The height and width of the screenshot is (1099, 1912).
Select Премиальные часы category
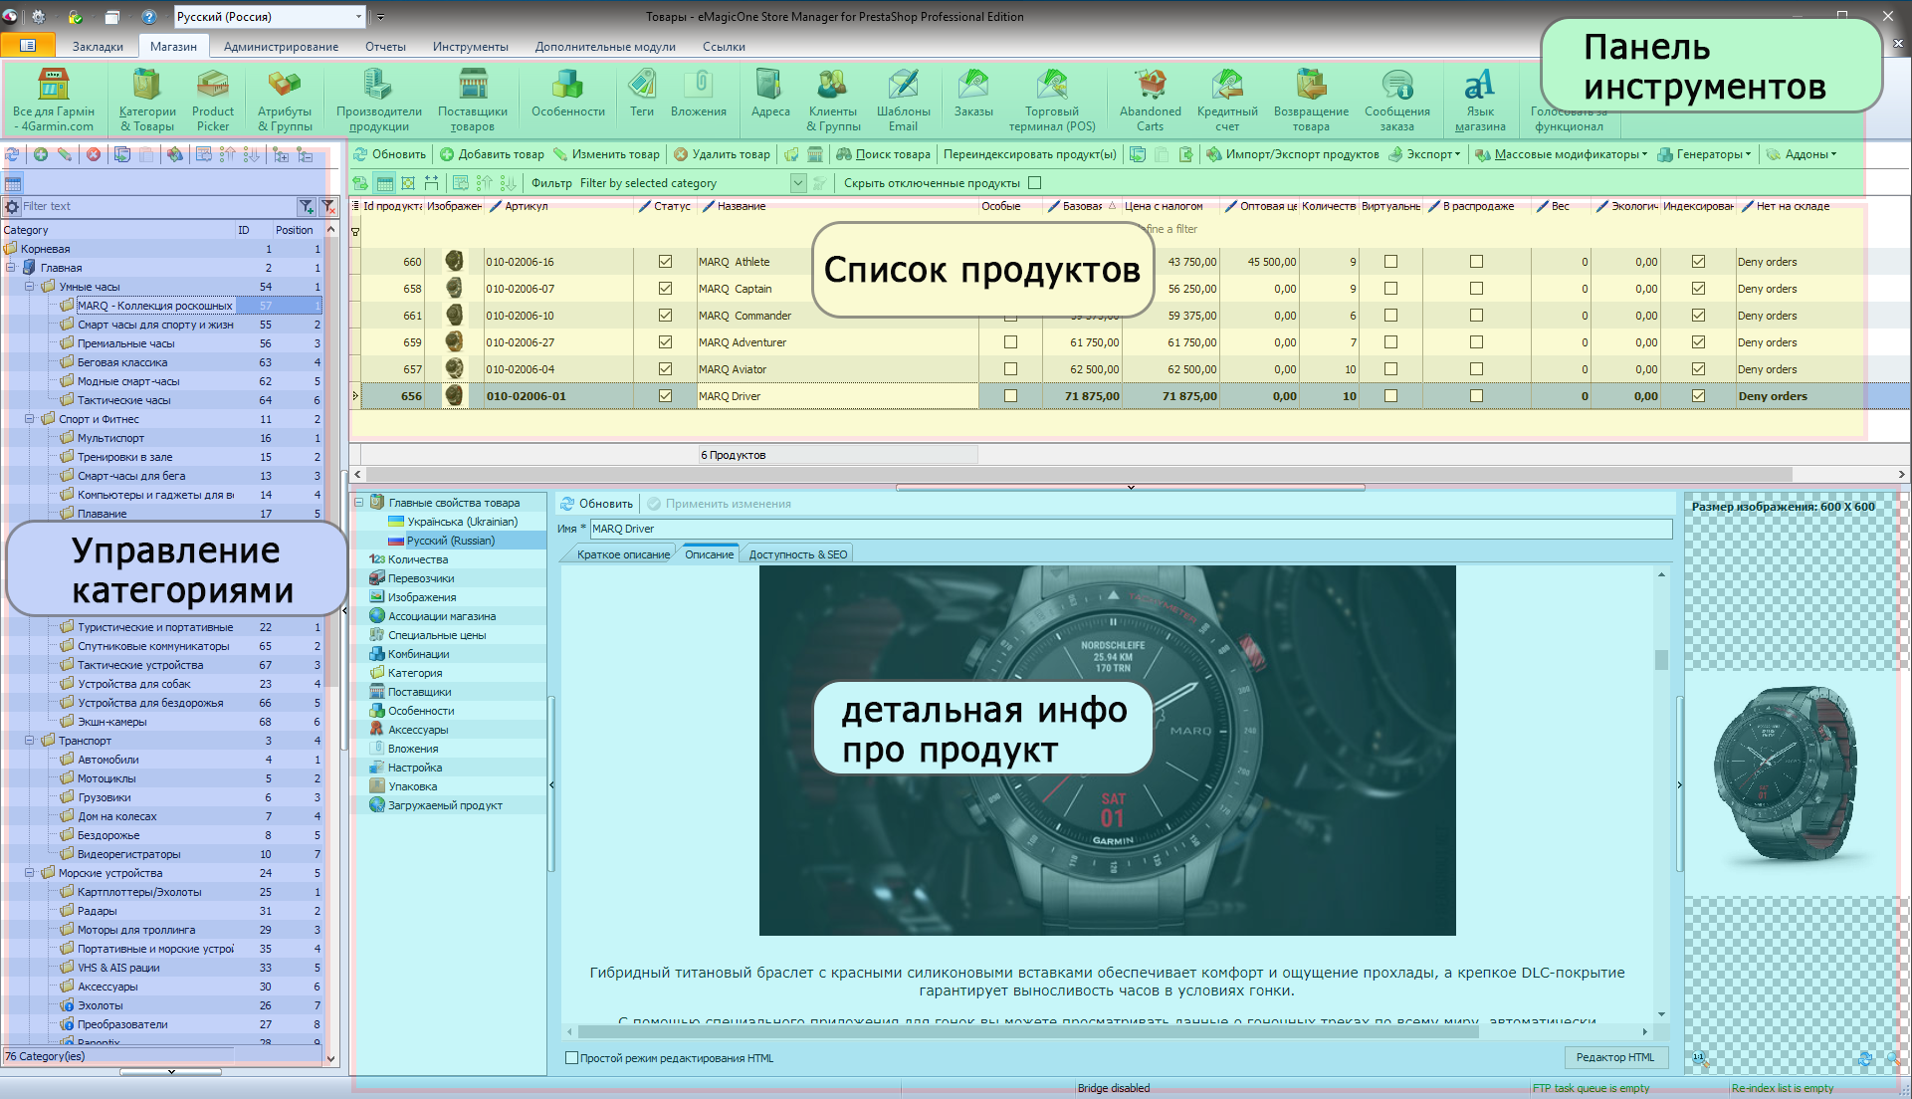pyautogui.click(x=125, y=343)
